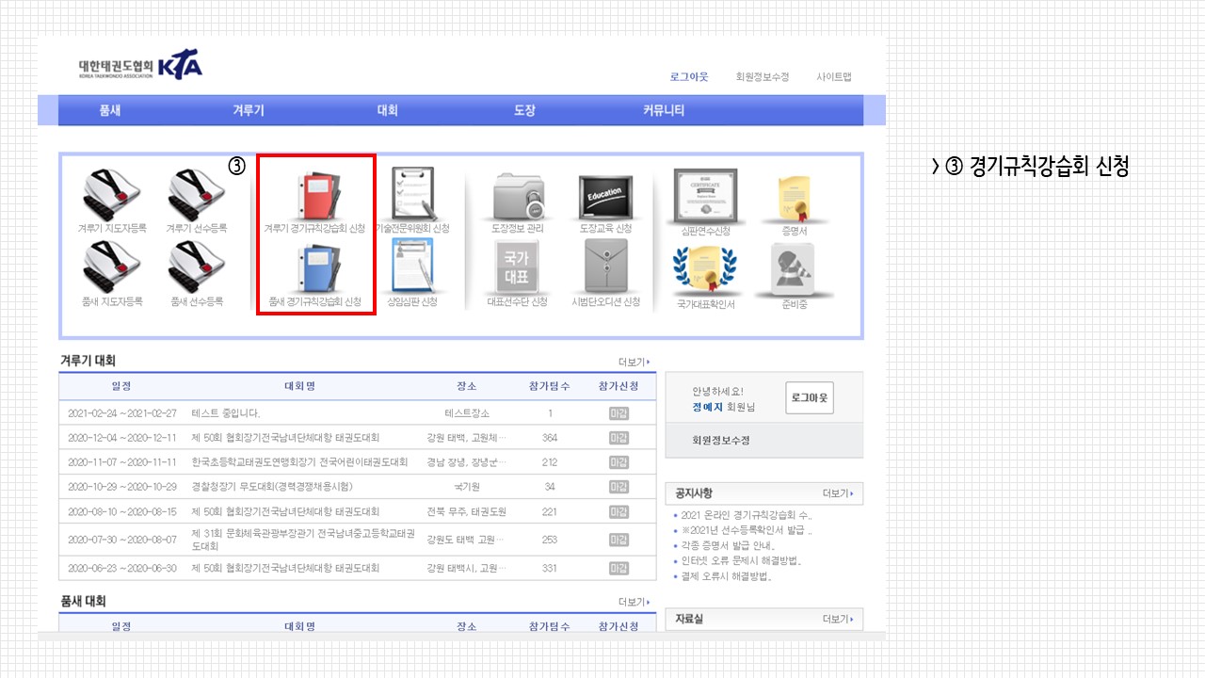Open 겨루기 지도자등록 uniform icon
Viewport: 1205px width, 678px height.
click(x=112, y=196)
